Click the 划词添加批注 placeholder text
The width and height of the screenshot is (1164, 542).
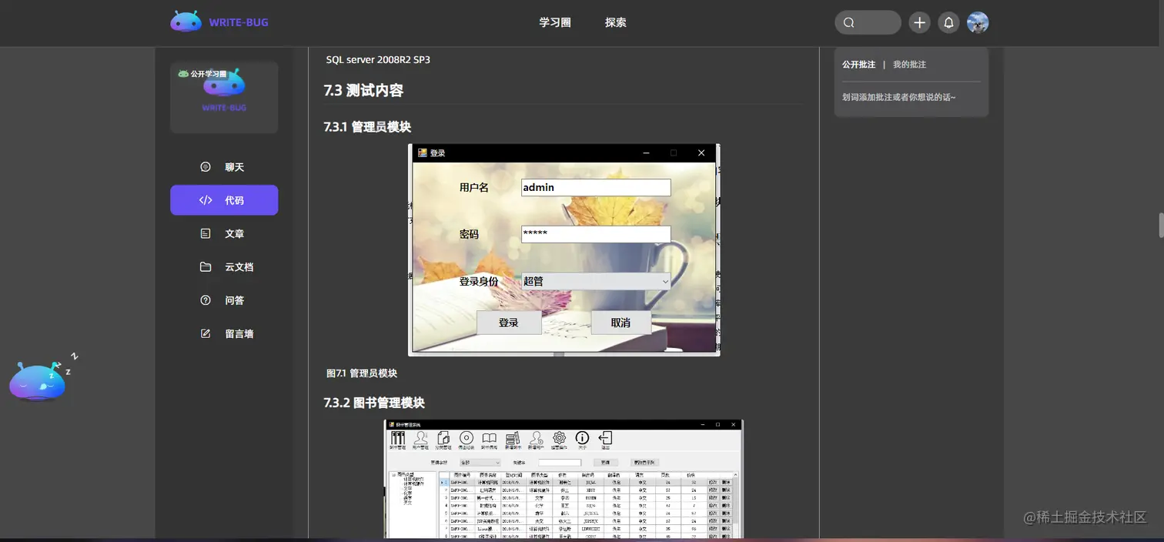point(899,98)
